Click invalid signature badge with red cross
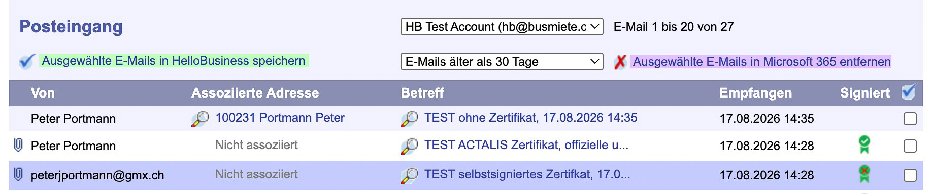Image resolution: width=932 pixels, height=194 pixels. (864, 174)
